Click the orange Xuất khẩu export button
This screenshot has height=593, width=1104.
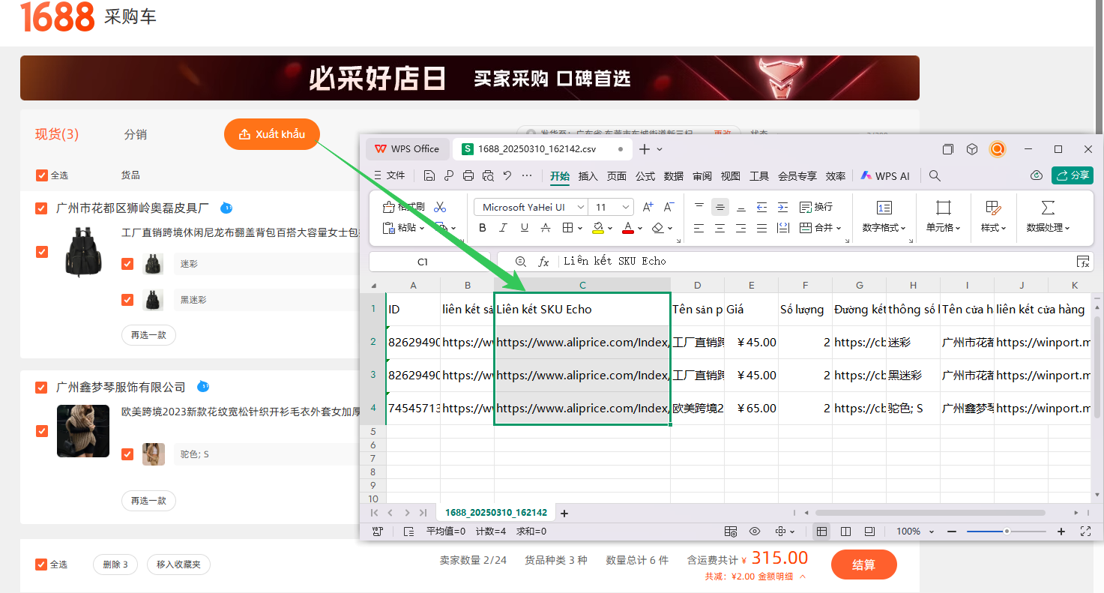pos(272,134)
